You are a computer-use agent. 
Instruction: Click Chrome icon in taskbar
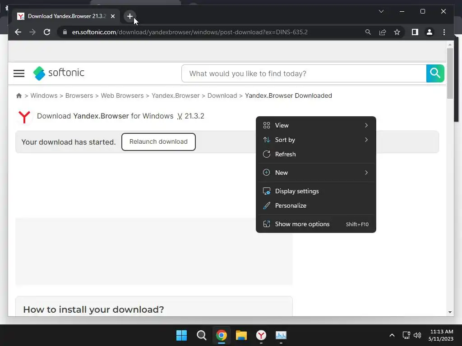click(221, 335)
